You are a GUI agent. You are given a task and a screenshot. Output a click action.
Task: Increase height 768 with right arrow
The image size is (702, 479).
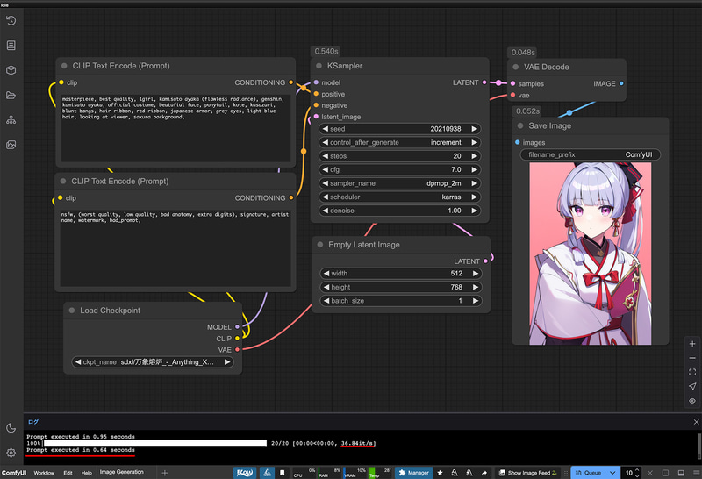(x=476, y=287)
